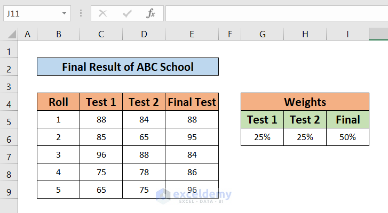Select the 50% weight cell
Screen dimensions: 388x213
pyautogui.click(x=347, y=137)
